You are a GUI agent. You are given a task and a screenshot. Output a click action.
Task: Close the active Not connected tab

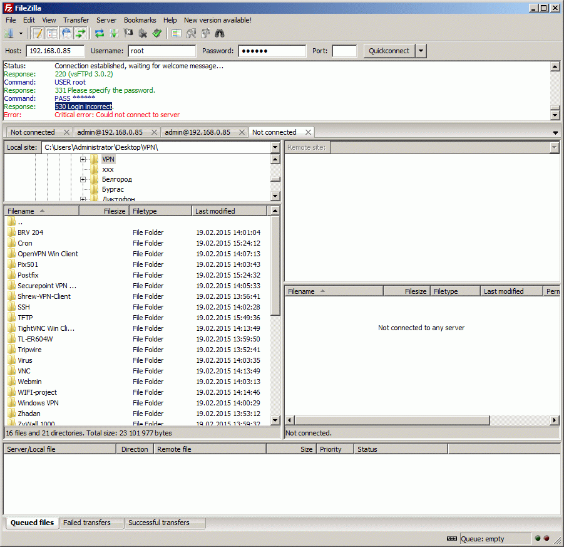308,132
